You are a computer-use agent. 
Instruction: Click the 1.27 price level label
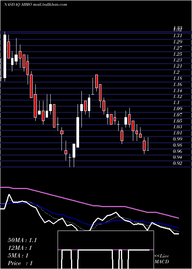[178, 48]
